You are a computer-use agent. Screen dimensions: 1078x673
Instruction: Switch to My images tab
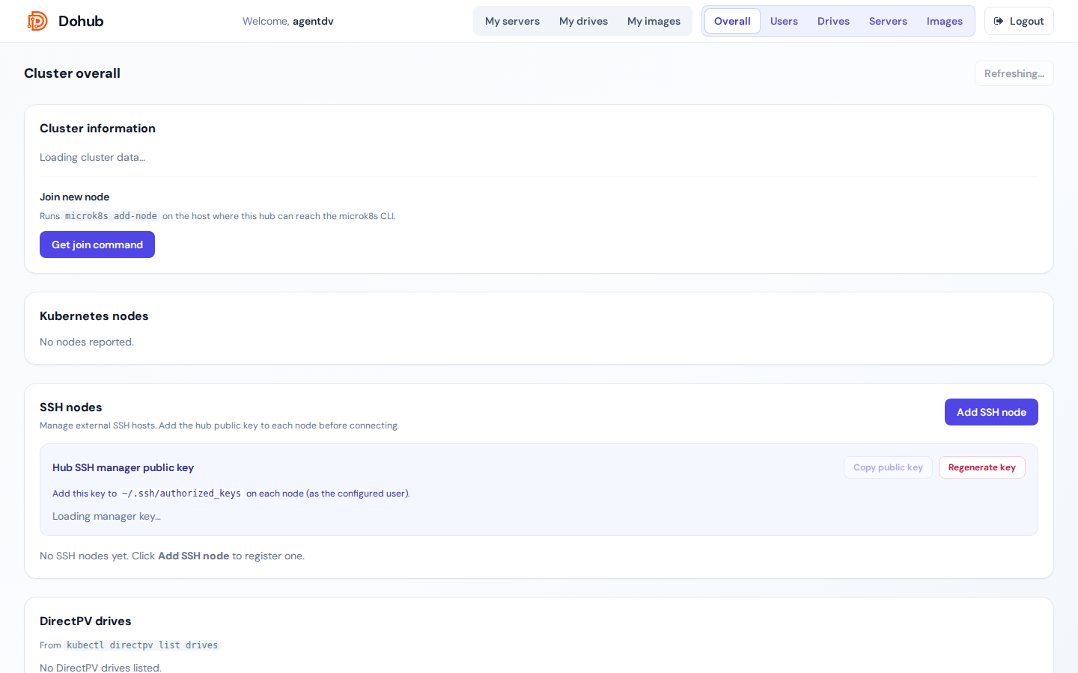click(654, 21)
